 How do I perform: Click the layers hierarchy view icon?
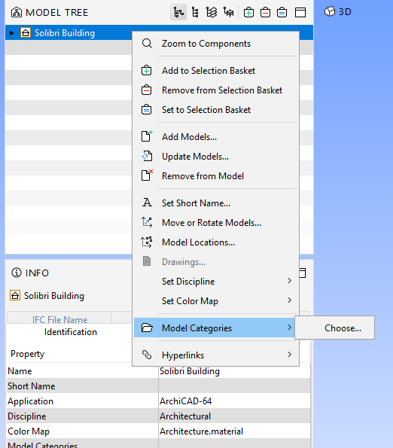212,12
